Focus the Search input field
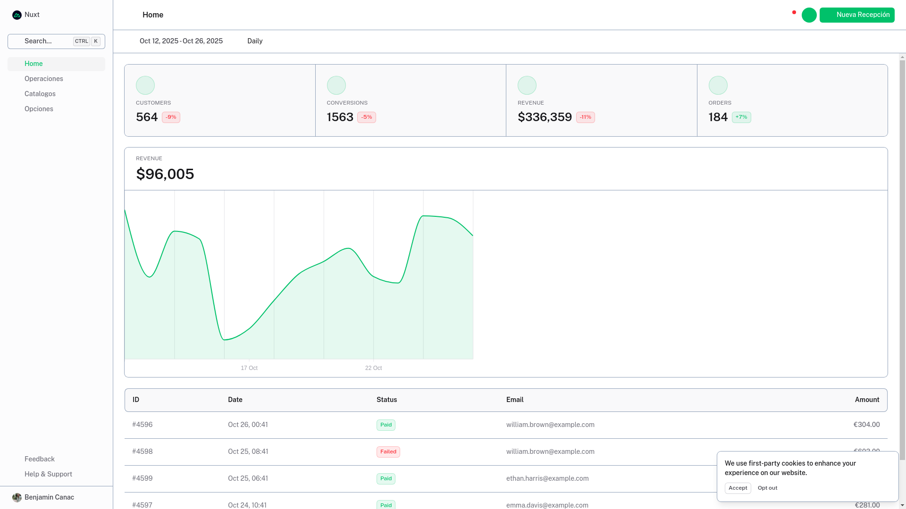 [x=47, y=41]
